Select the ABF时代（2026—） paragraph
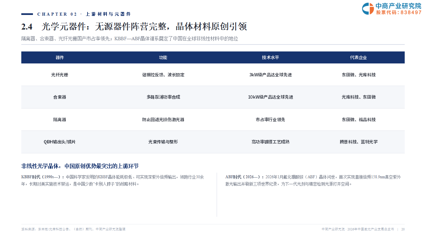The height and width of the screenshot is (239, 426). [313, 180]
